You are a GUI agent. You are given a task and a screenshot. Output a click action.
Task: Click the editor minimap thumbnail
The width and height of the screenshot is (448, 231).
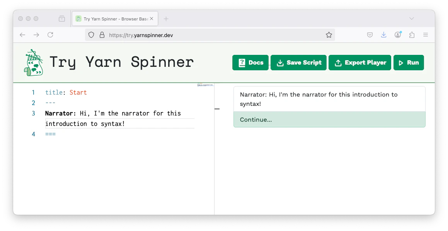[205, 85]
